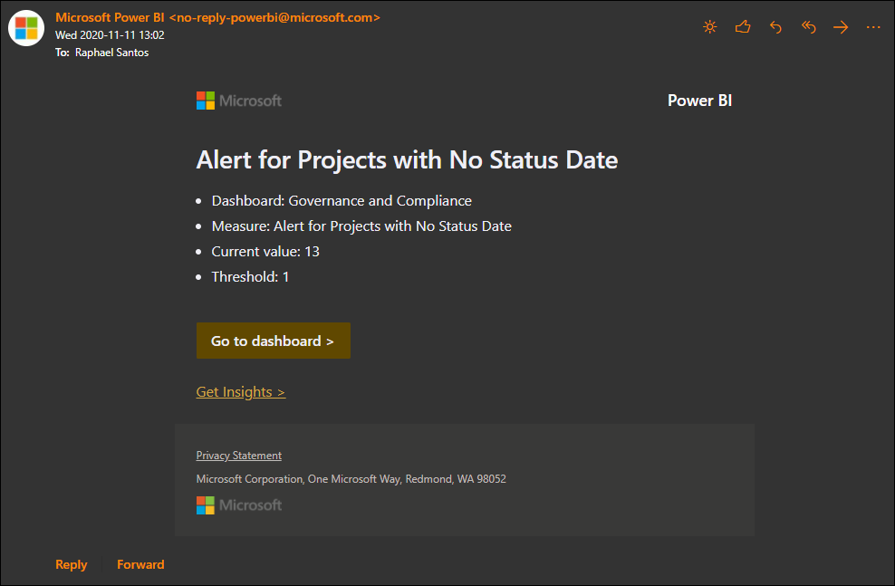
Task: Click the Power BI header label
Action: pos(700,101)
